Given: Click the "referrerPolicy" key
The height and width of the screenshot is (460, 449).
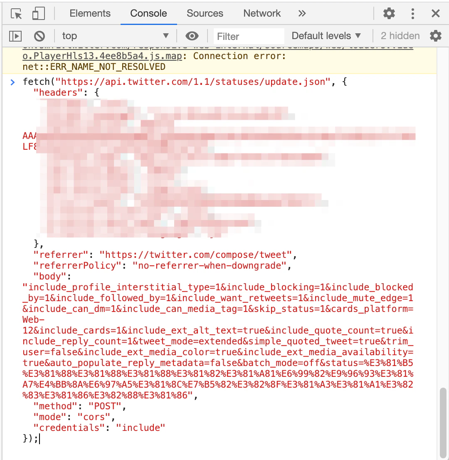Looking at the screenshot, I should pyautogui.click(x=77, y=265).
